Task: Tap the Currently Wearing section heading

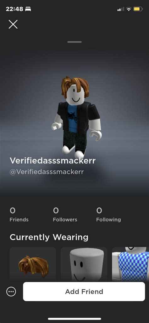Action: point(49,237)
